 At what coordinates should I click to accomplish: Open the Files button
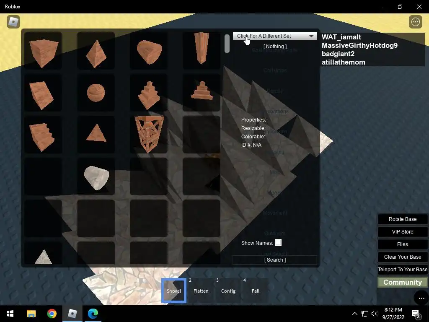[403, 244]
